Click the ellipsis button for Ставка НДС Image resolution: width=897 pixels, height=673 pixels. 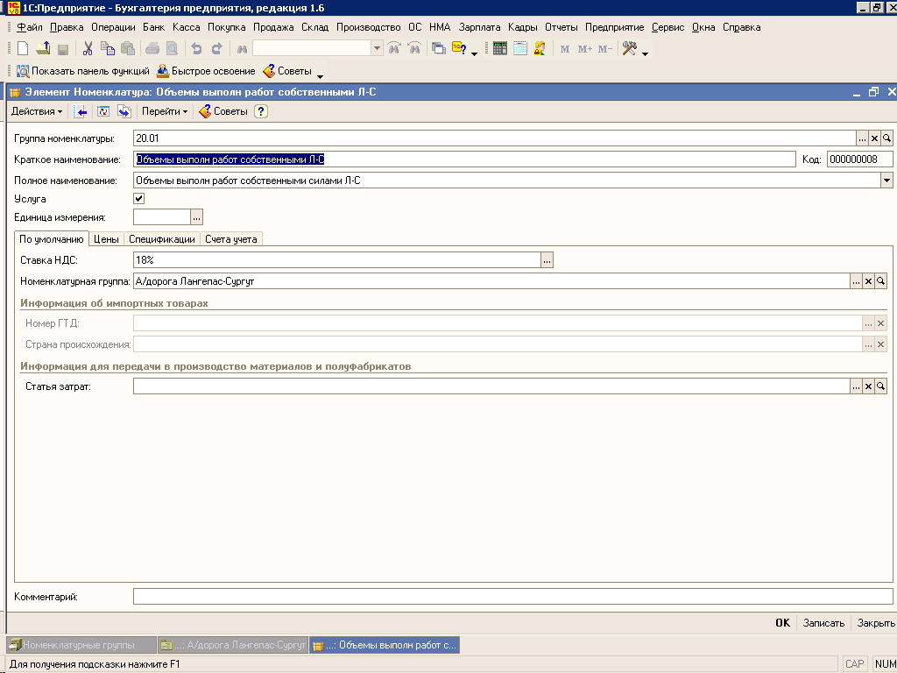[x=547, y=260]
